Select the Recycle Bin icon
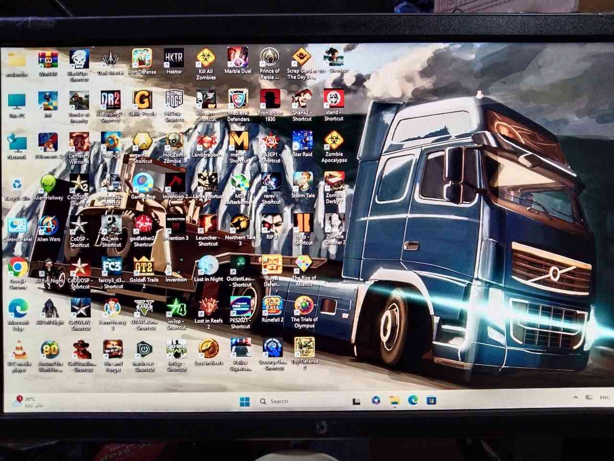This screenshot has height=461, width=614. (17, 185)
